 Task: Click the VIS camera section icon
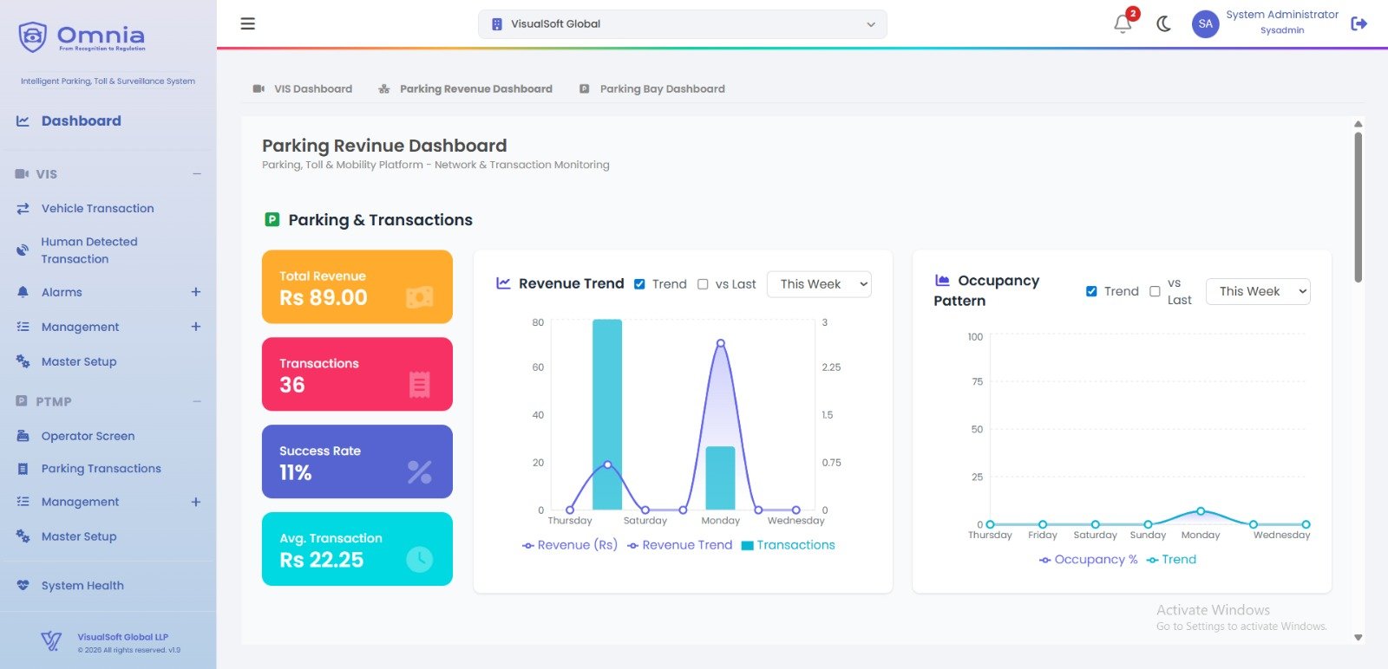[x=22, y=174]
